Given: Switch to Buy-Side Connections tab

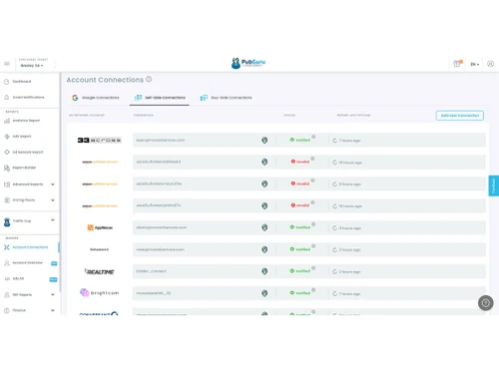Looking at the screenshot, I should (227, 98).
